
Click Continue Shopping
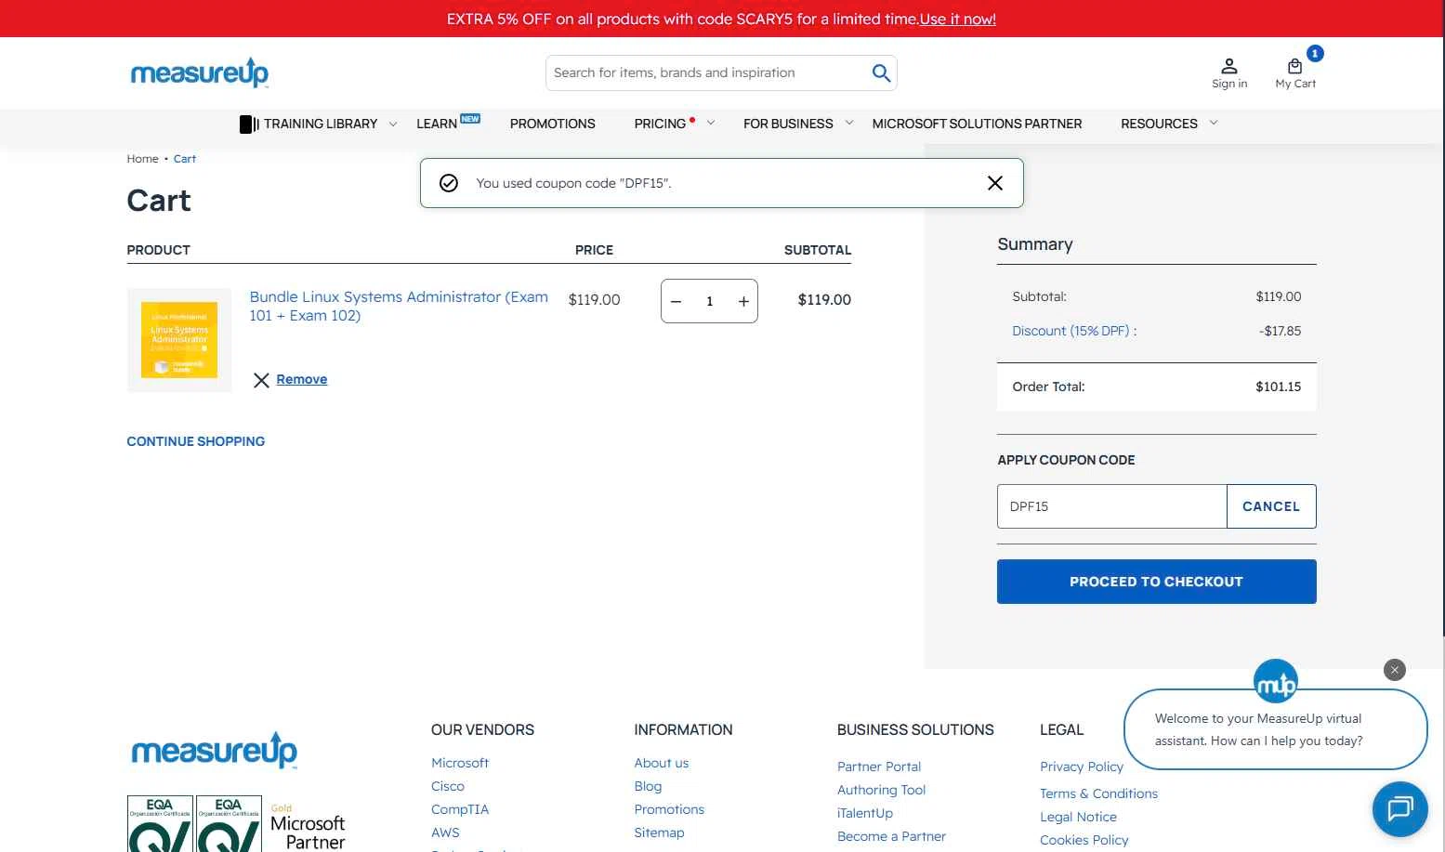195,441
